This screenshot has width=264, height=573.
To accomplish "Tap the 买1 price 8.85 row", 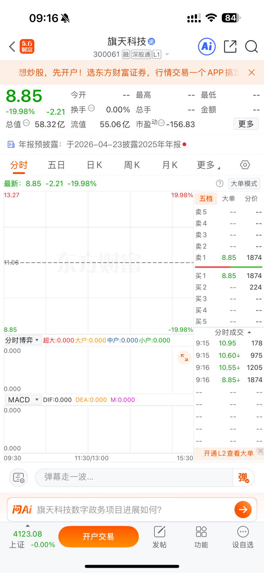I will coord(229,276).
